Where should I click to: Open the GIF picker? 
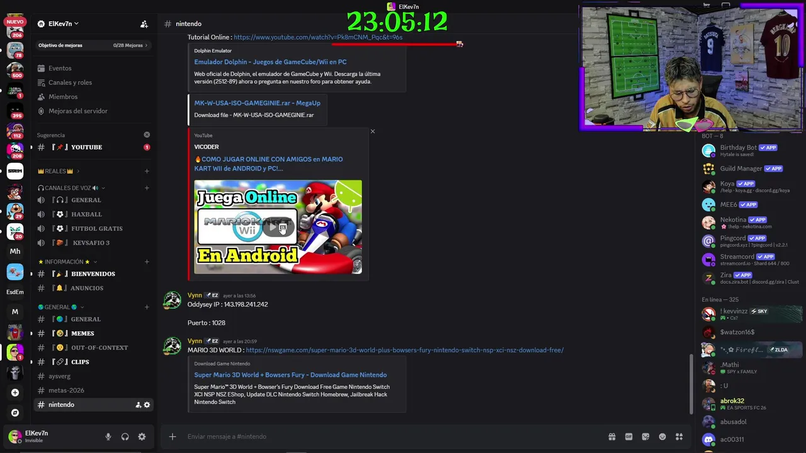click(628, 437)
